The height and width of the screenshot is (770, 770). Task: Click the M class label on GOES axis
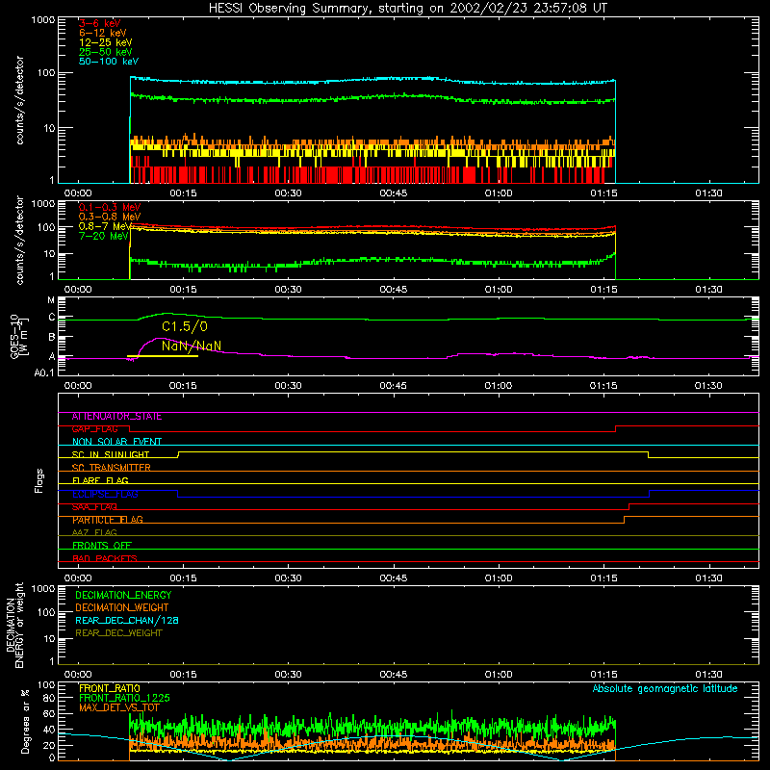click(x=51, y=300)
